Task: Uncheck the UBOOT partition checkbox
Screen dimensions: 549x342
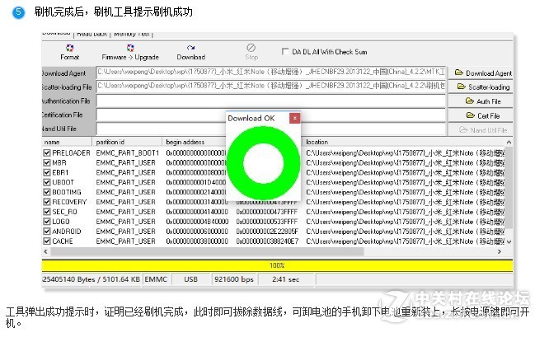Action: 47,182
